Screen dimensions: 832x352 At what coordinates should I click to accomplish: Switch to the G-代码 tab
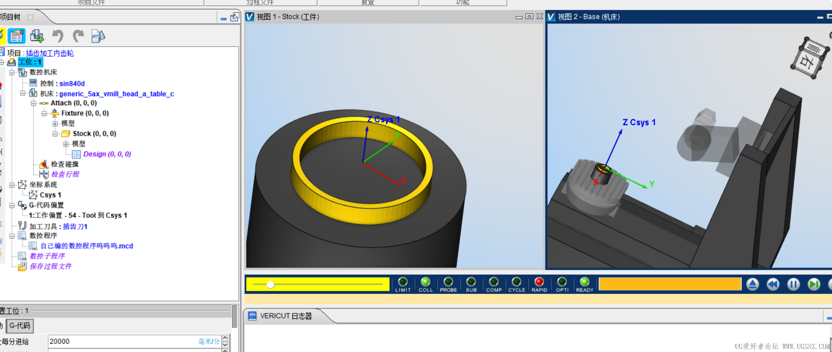pos(20,326)
